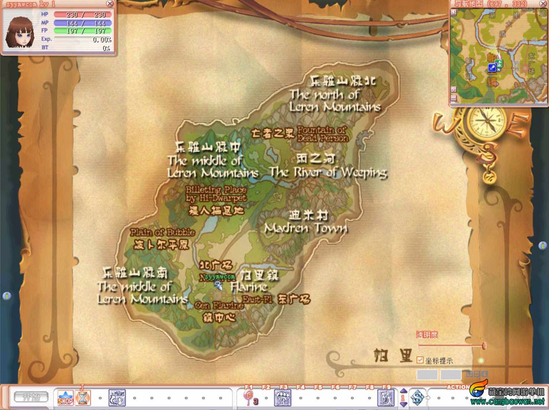This screenshot has height=410, width=549.
Task: Click the 开始 start button
Action: click(x=31, y=397)
